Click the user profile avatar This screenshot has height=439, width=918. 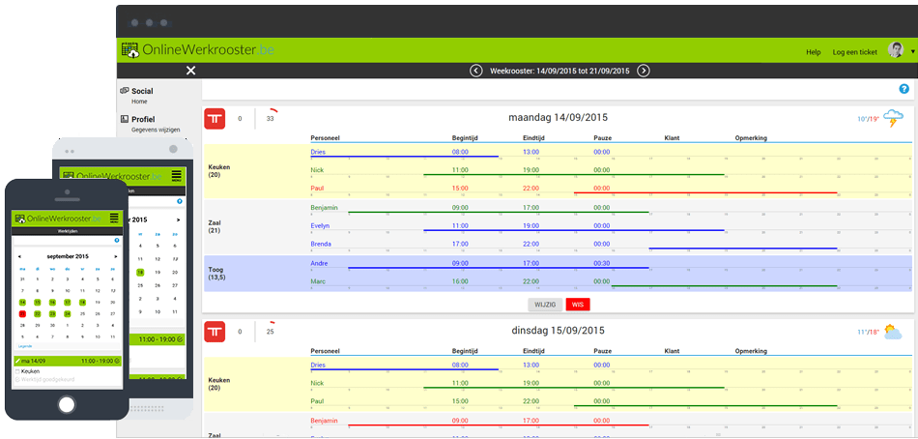pyautogui.click(x=896, y=50)
